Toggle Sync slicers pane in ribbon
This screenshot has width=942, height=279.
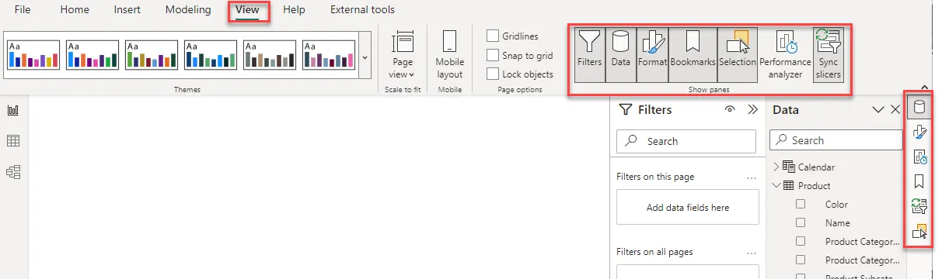pyautogui.click(x=828, y=54)
